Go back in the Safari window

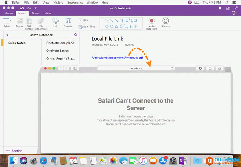pyautogui.click(x=61, y=68)
